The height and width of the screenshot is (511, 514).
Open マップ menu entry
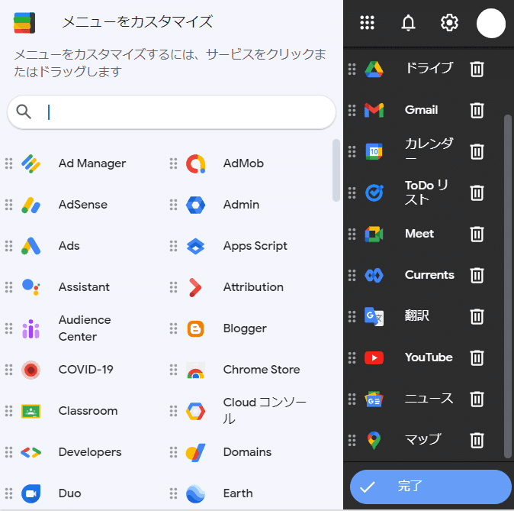click(423, 439)
